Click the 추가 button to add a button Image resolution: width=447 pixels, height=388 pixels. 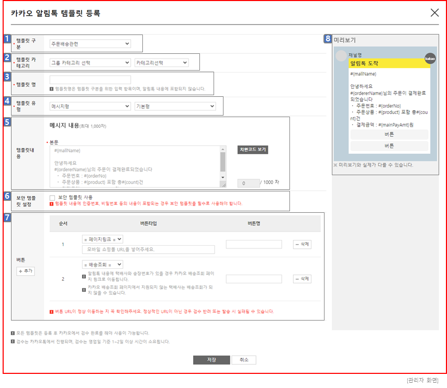26,271
